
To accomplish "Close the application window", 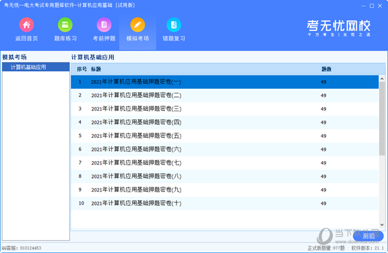I will tap(380, 6).
